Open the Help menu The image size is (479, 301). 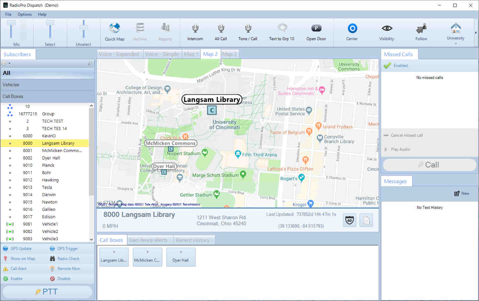click(42, 14)
